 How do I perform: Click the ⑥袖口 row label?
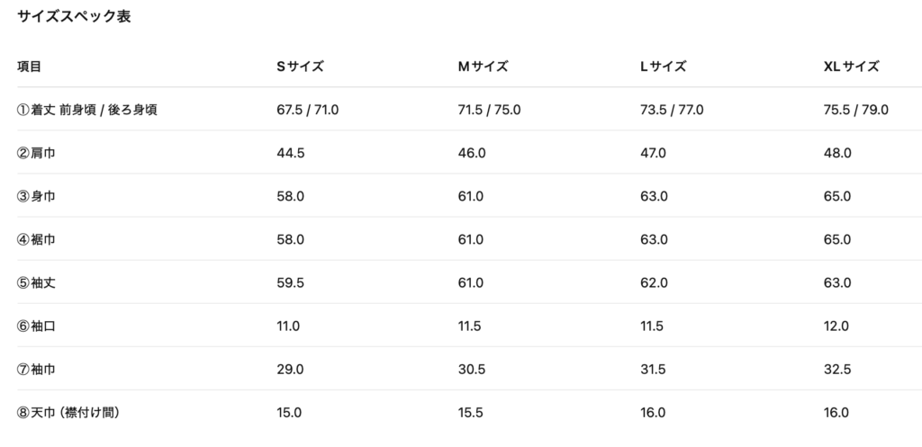pyautogui.click(x=36, y=326)
